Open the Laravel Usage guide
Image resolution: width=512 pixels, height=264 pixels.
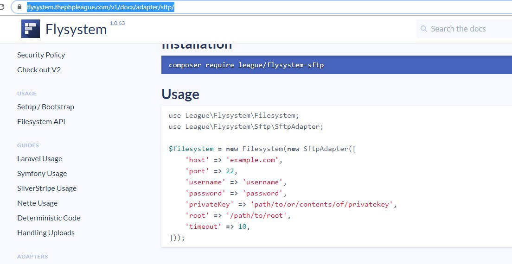(39, 159)
